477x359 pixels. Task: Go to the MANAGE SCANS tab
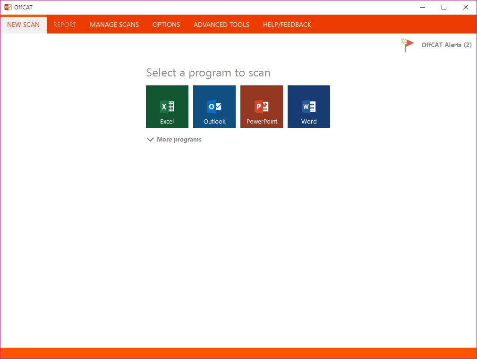pyautogui.click(x=114, y=25)
